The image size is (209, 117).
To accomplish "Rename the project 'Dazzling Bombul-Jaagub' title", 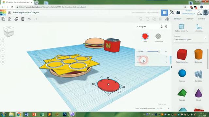I will 26,12.
